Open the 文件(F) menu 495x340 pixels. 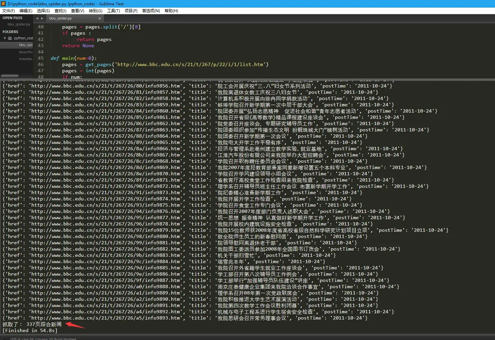[8, 11]
